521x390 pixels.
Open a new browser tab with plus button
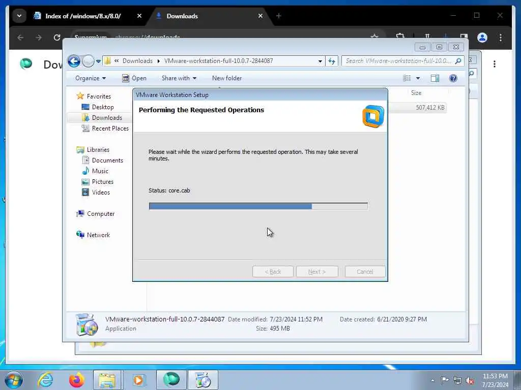click(279, 16)
